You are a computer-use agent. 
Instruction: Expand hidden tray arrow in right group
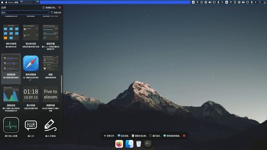pos(256,2)
